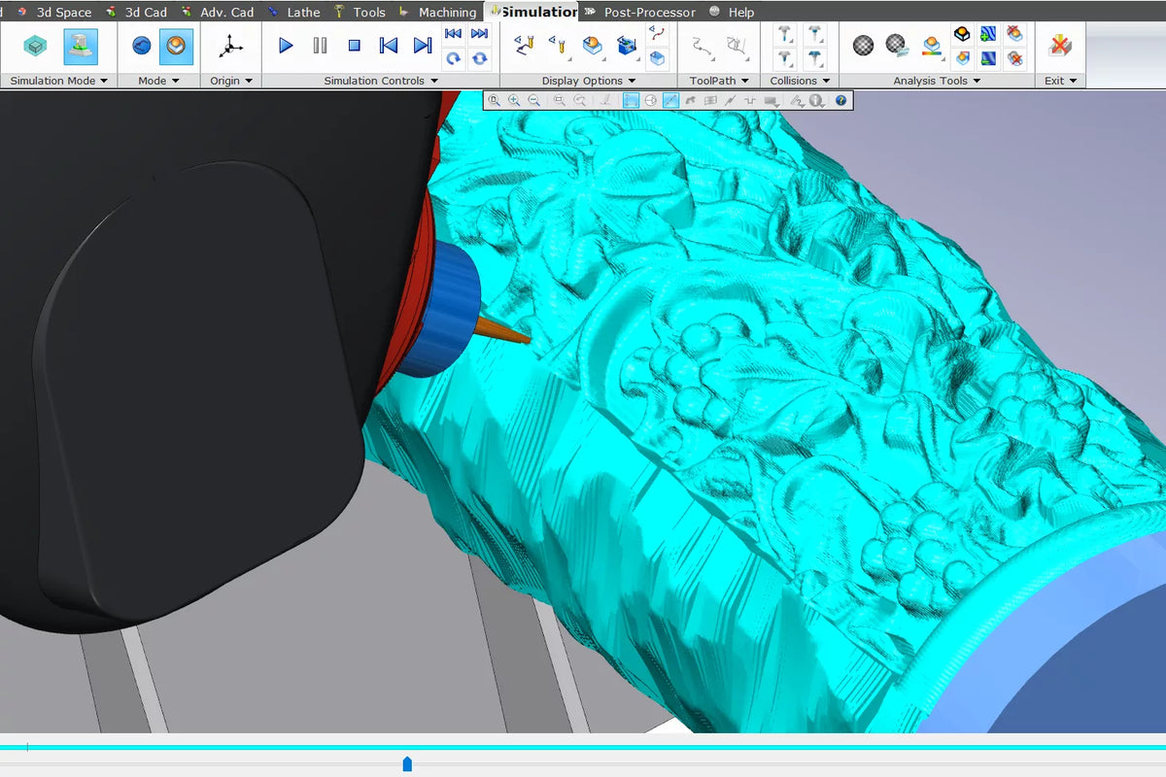Click the small blue box display icon
The image size is (1166, 777).
tap(658, 59)
